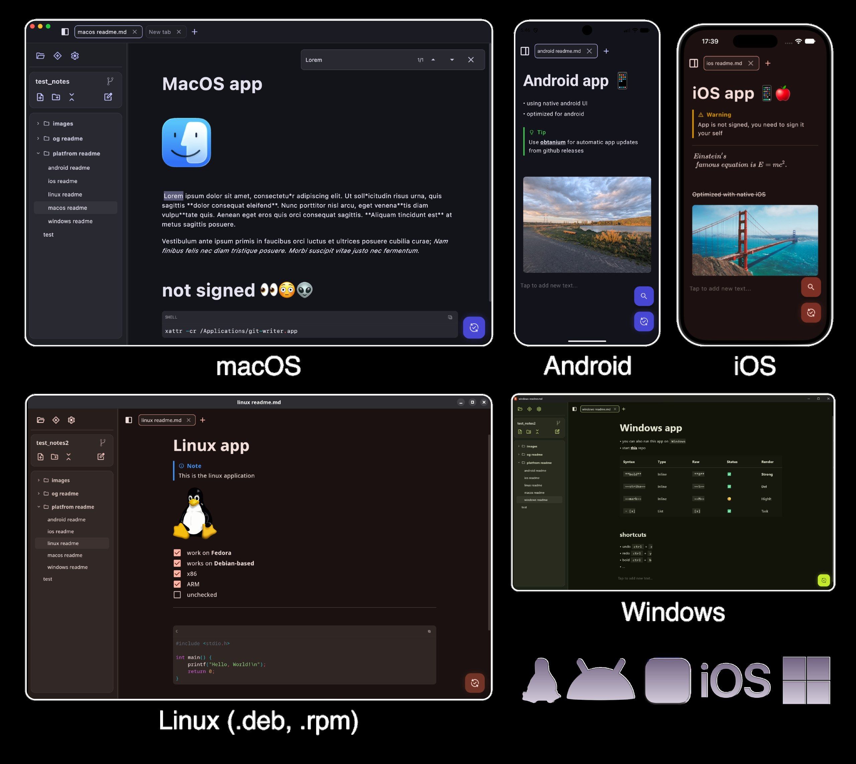Open windows readme in macOS sidebar
The width and height of the screenshot is (856, 764).
click(x=76, y=221)
